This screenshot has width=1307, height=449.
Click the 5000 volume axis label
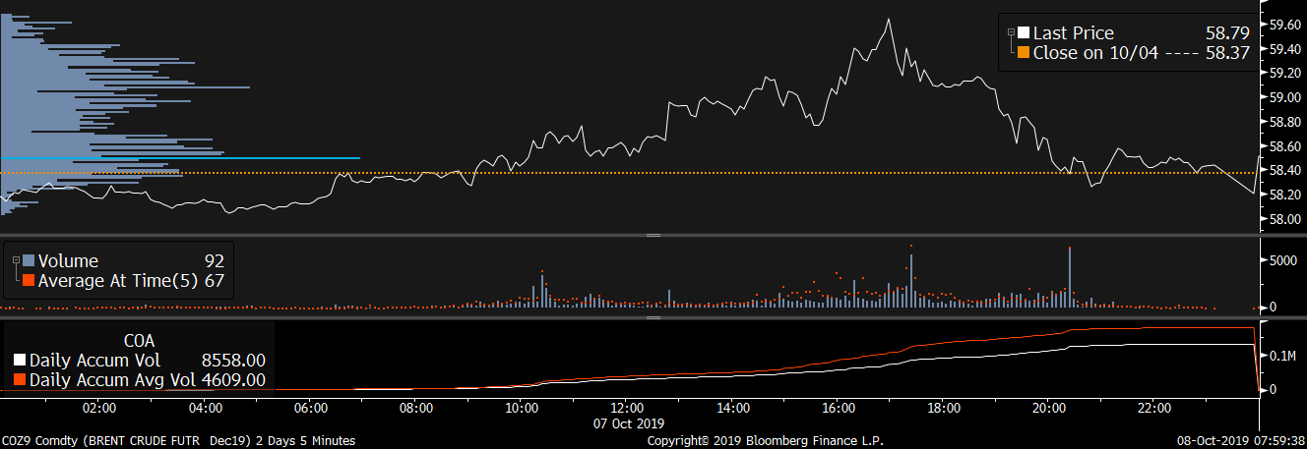pyautogui.click(x=1283, y=260)
